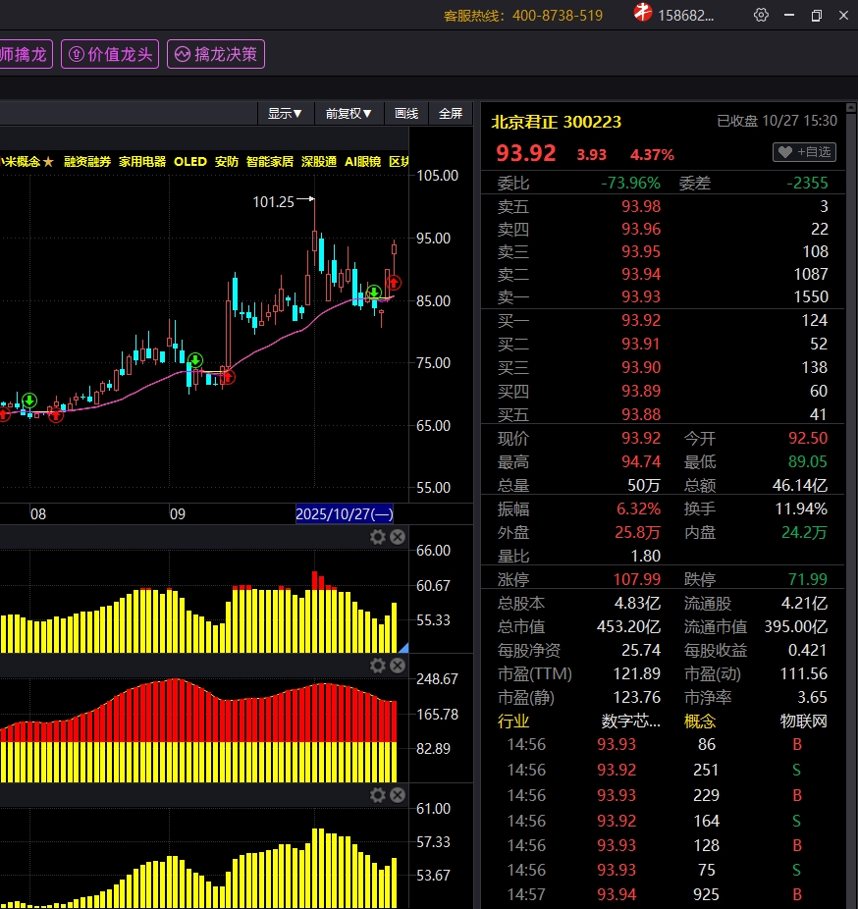Click the 数字芯... industry value
Screen dimensions: 858x909
click(x=631, y=722)
